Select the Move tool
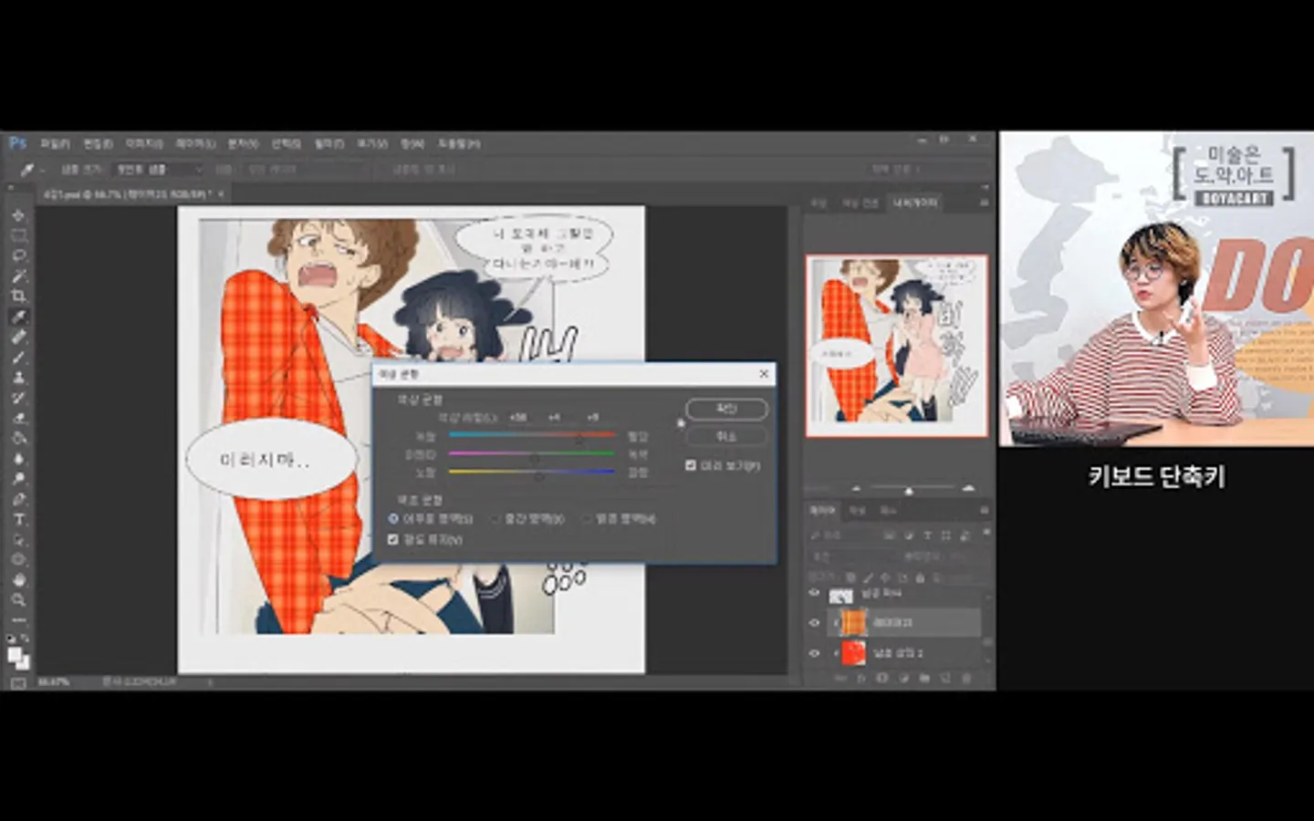Viewport: 1314px width, 821px height. point(18,215)
